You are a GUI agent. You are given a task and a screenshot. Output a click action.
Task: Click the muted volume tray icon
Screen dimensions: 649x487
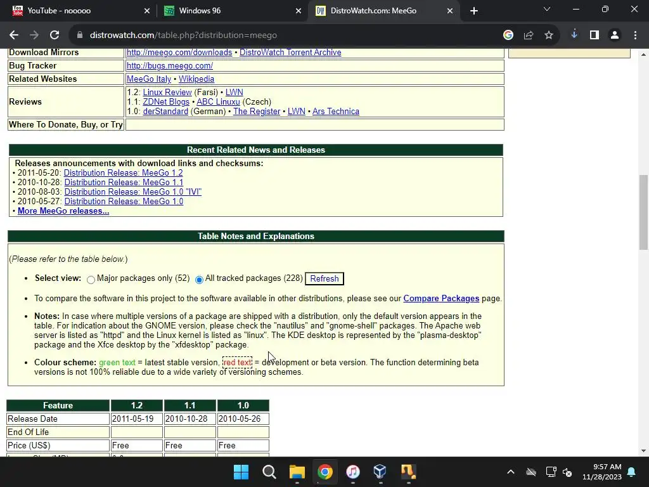point(567,472)
